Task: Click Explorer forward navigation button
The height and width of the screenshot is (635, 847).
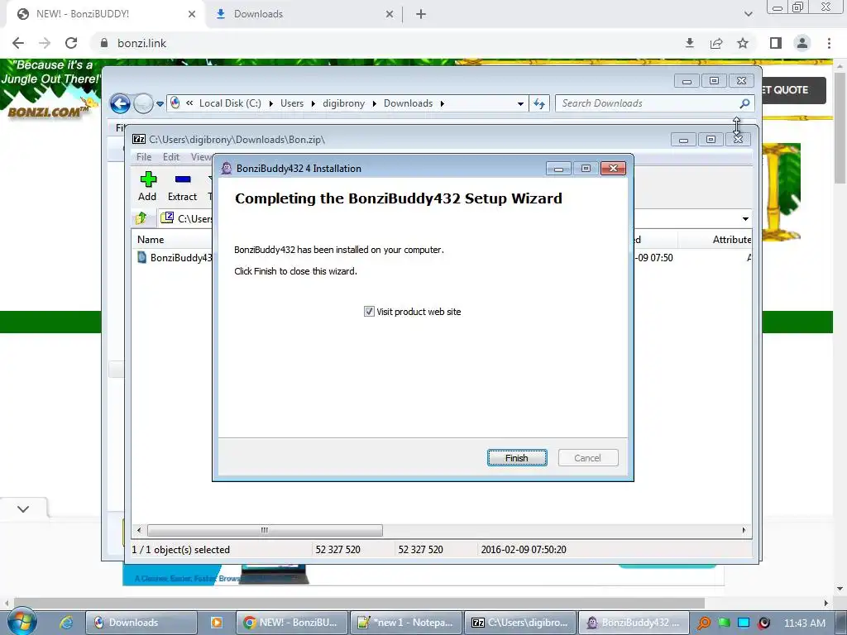Action: coord(143,103)
